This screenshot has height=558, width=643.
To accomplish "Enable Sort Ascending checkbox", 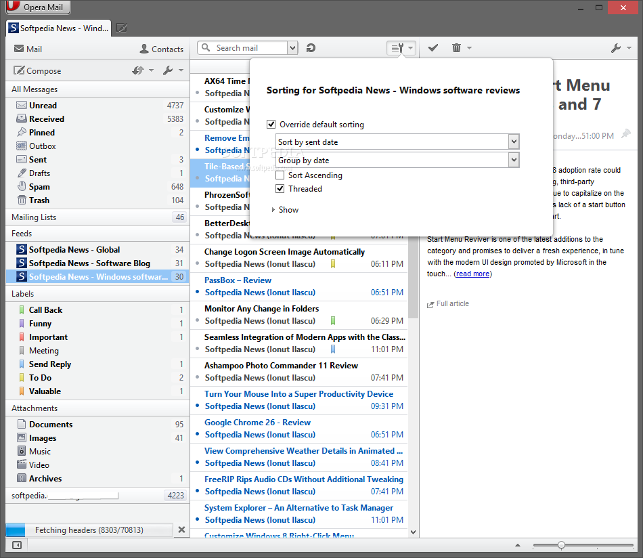I will [280, 175].
